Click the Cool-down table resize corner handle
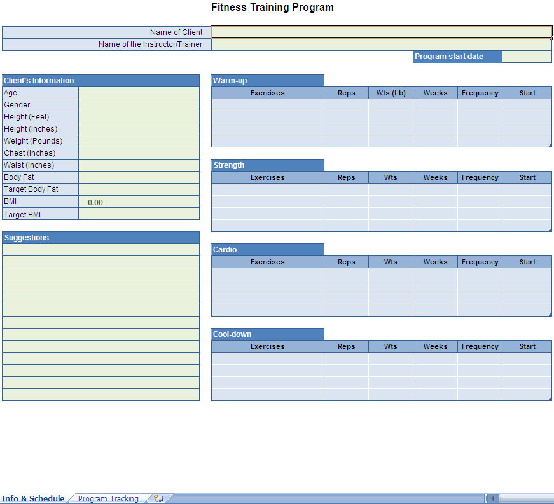The image size is (554, 504). click(550, 399)
